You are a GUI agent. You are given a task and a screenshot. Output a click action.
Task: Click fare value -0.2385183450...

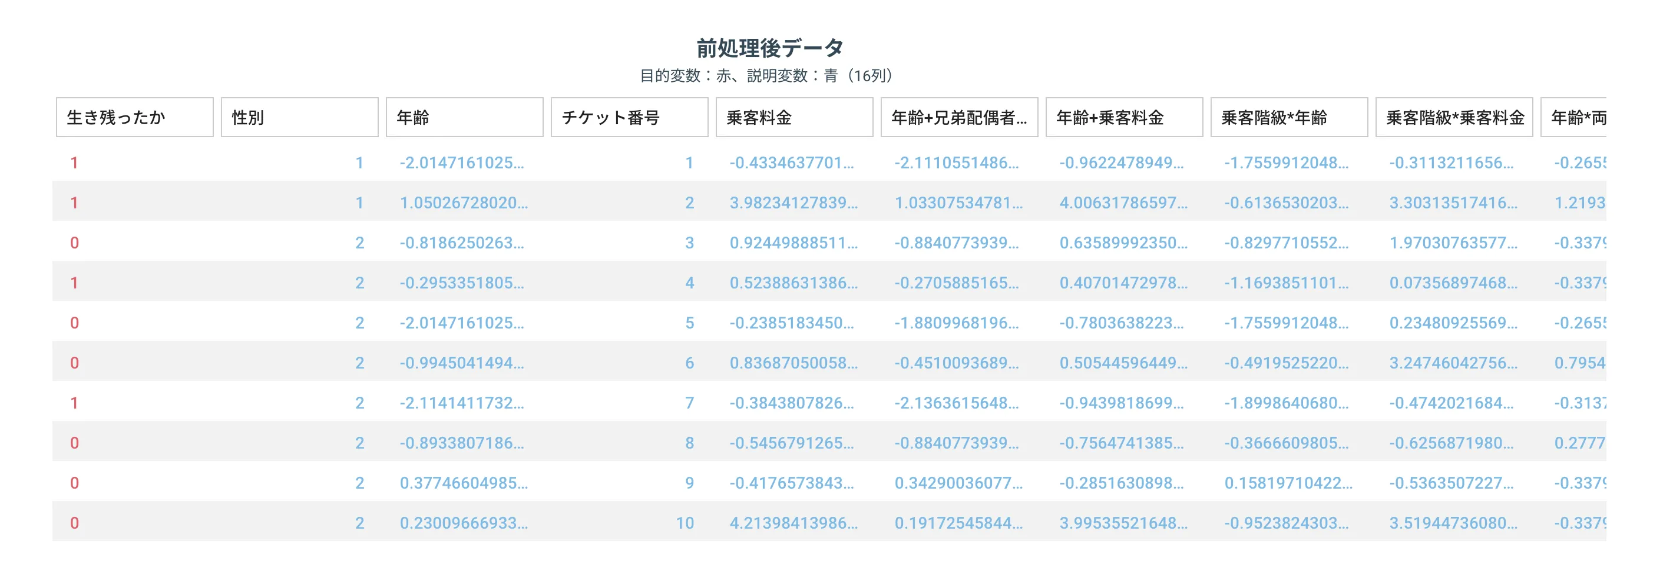click(792, 323)
